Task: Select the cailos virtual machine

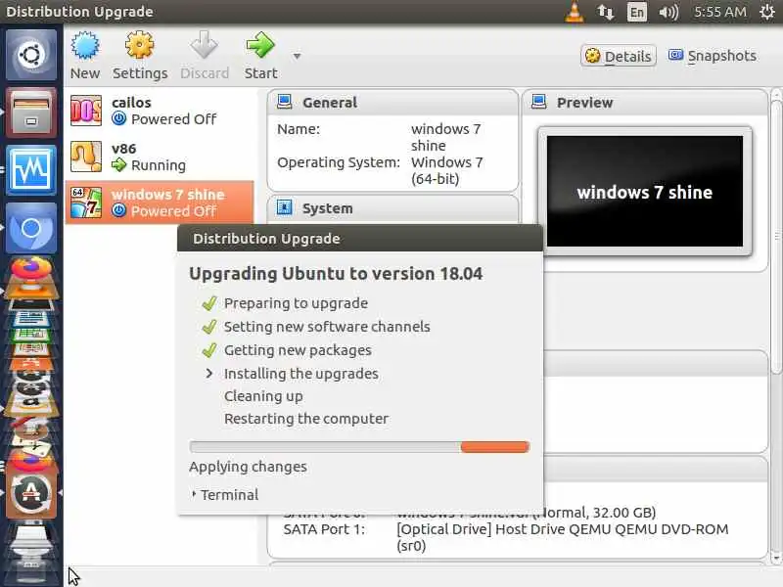Action: (160, 111)
